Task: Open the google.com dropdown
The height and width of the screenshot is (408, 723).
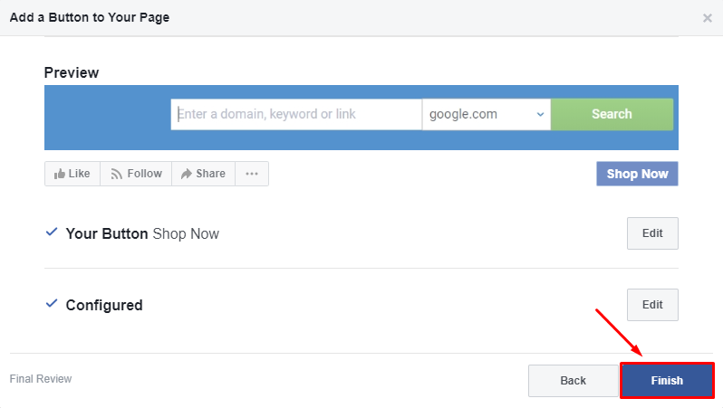Action: (486, 114)
